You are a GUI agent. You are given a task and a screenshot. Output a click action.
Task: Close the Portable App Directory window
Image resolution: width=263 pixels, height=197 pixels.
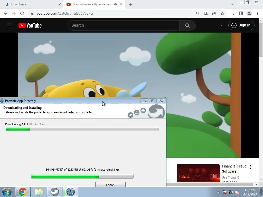[161, 101]
